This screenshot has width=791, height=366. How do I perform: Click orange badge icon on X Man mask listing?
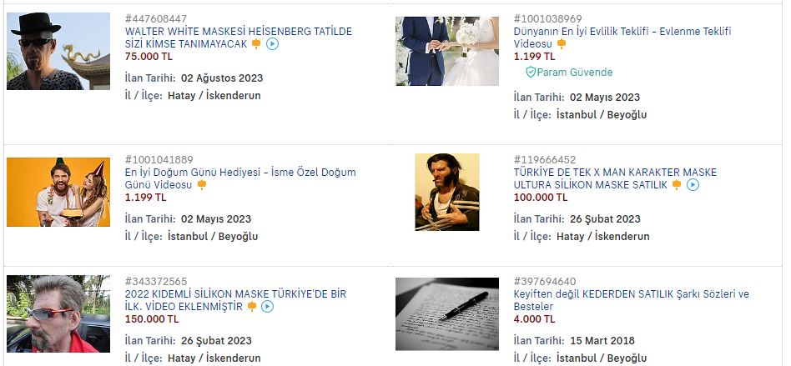click(677, 185)
